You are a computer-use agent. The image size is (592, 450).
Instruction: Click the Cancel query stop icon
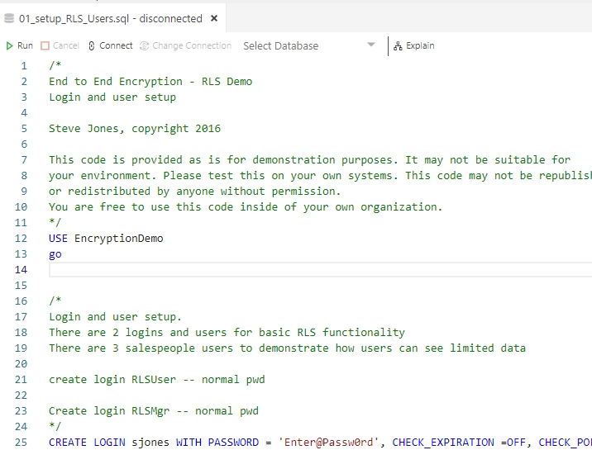coord(45,46)
